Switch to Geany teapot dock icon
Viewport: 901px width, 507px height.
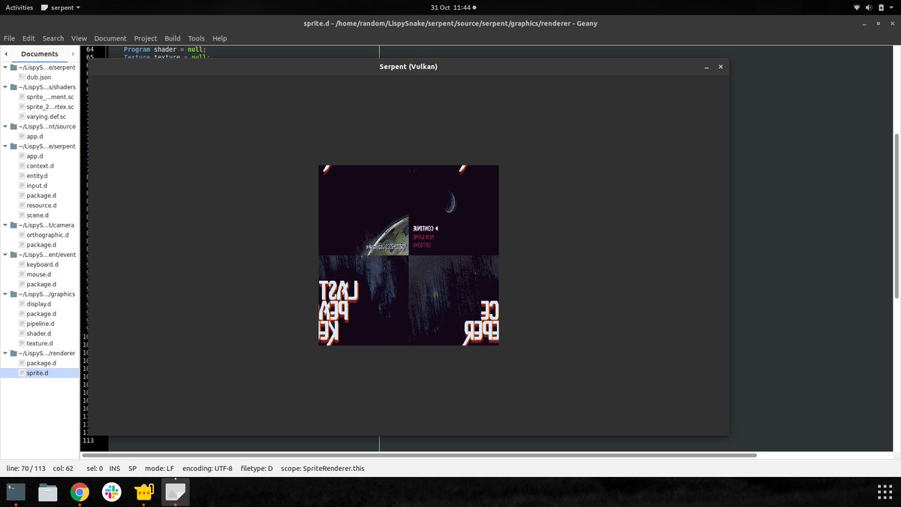tap(143, 492)
